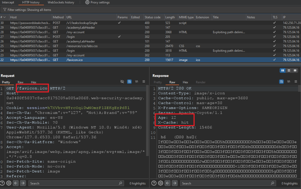301x189 pixels.
Task: Click Response panel vertical scrollbar
Action: coord(300,89)
